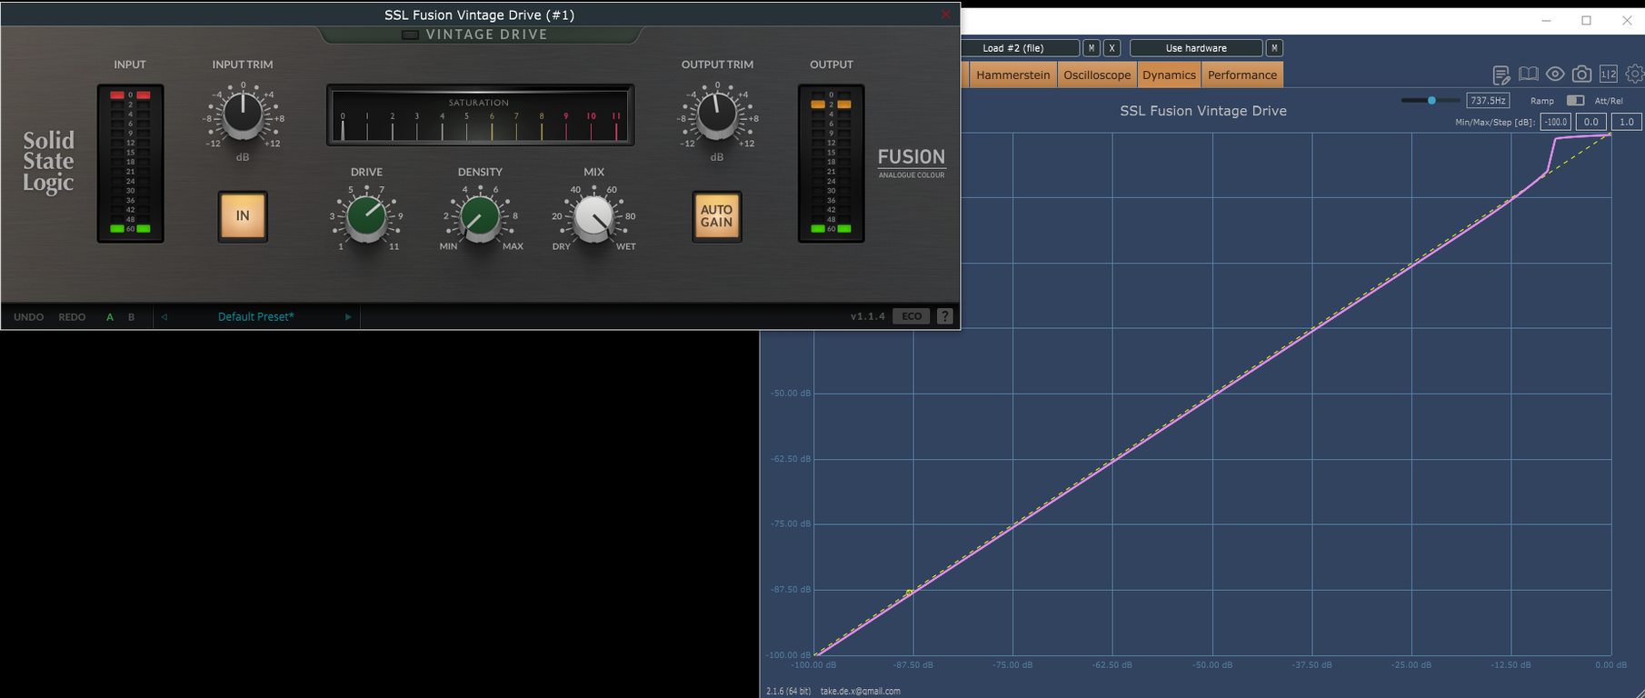Image resolution: width=1645 pixels, height=698 pixels.
Task: Click the Min dB field showing -100.0
Action: click(x=1556, y=122)
